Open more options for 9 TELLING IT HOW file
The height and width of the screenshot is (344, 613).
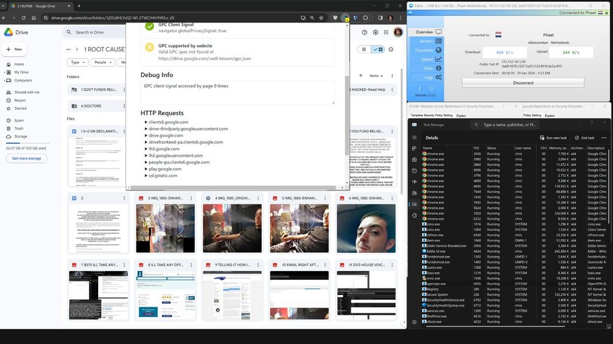[x=258, y=265]
